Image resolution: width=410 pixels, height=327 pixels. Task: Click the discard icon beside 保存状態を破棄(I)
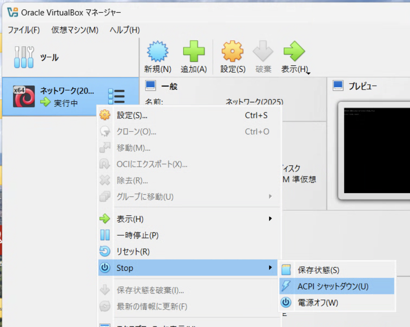105,290
